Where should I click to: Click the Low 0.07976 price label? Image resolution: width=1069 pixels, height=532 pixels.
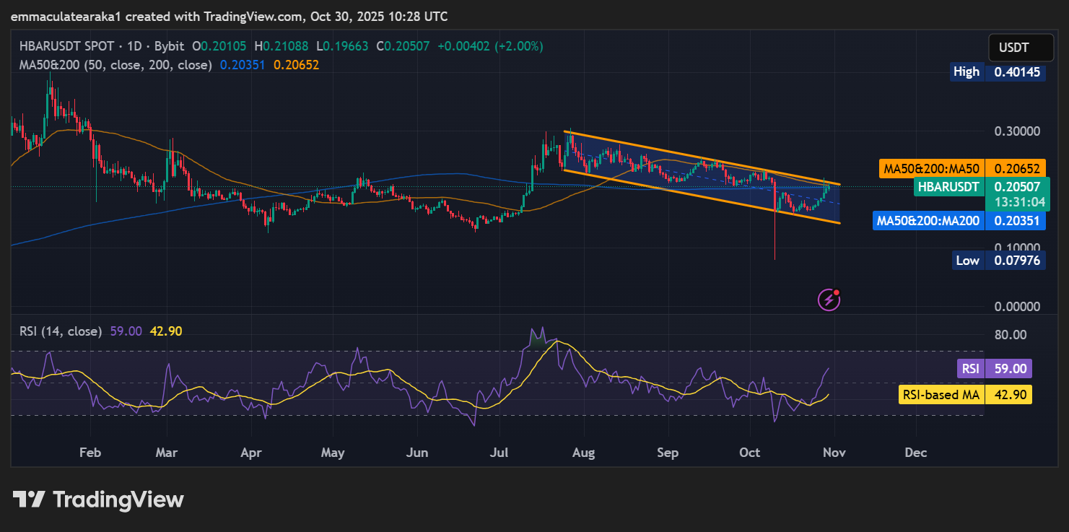click(x=998, y=261)
